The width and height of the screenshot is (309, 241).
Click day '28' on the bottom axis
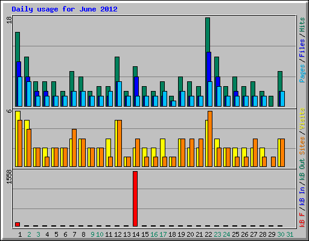263,234
